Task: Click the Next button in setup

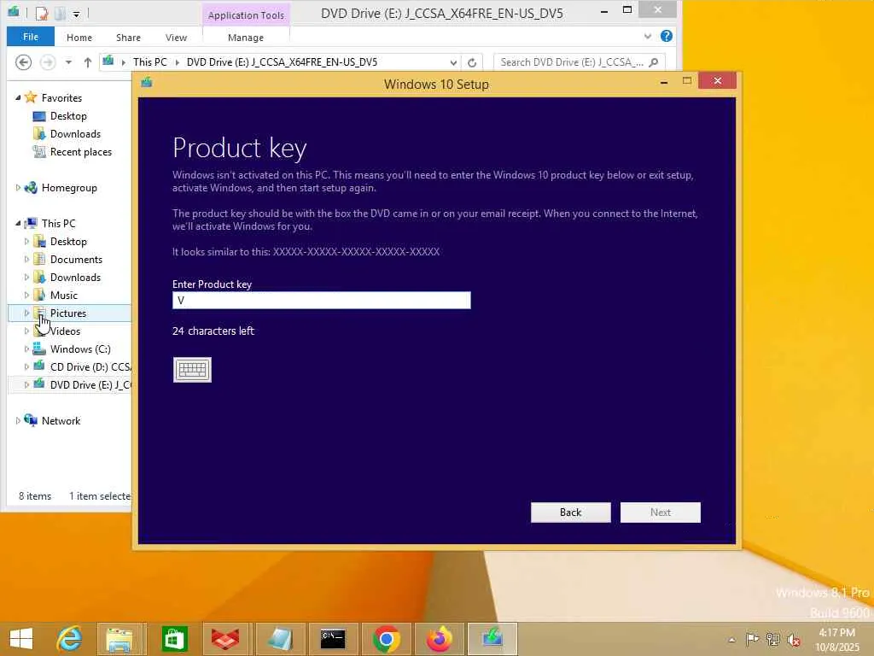Action: 661,512
